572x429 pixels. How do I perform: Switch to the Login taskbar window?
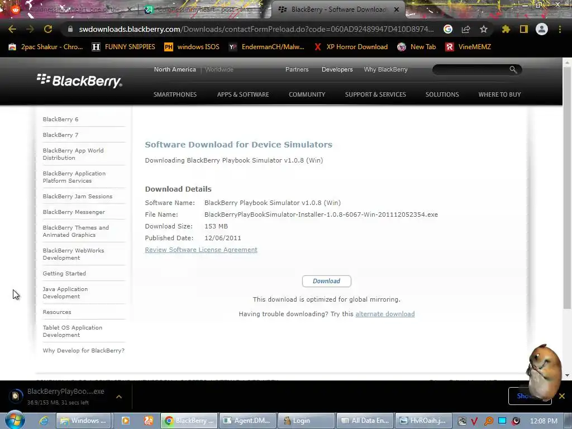click(x=307, y=421)
